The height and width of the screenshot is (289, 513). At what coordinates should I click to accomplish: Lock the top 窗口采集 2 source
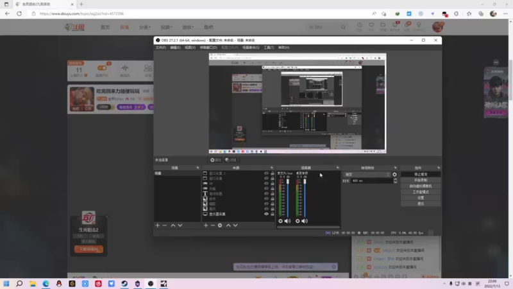[272, 173]
